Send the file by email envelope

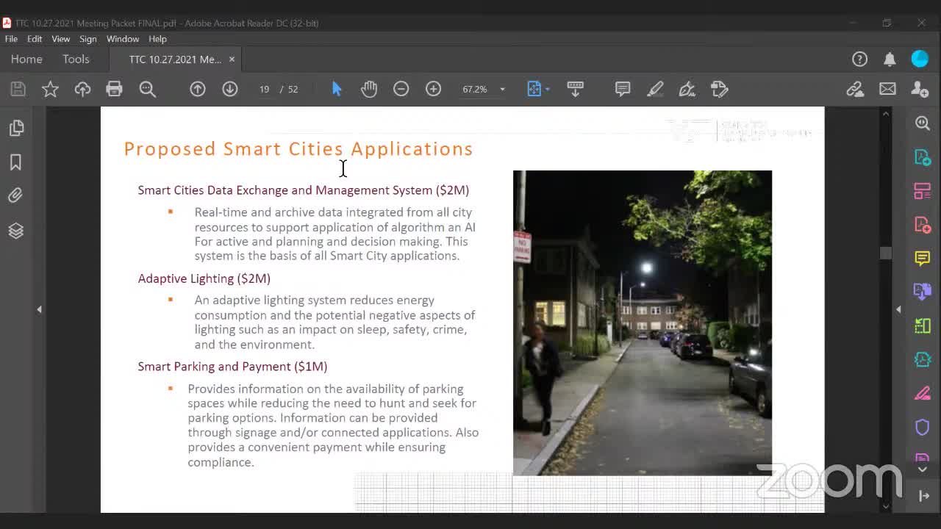tap(887, 89)
